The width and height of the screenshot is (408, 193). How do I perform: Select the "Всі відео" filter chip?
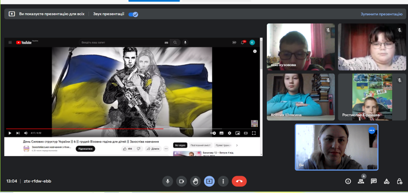180,145
